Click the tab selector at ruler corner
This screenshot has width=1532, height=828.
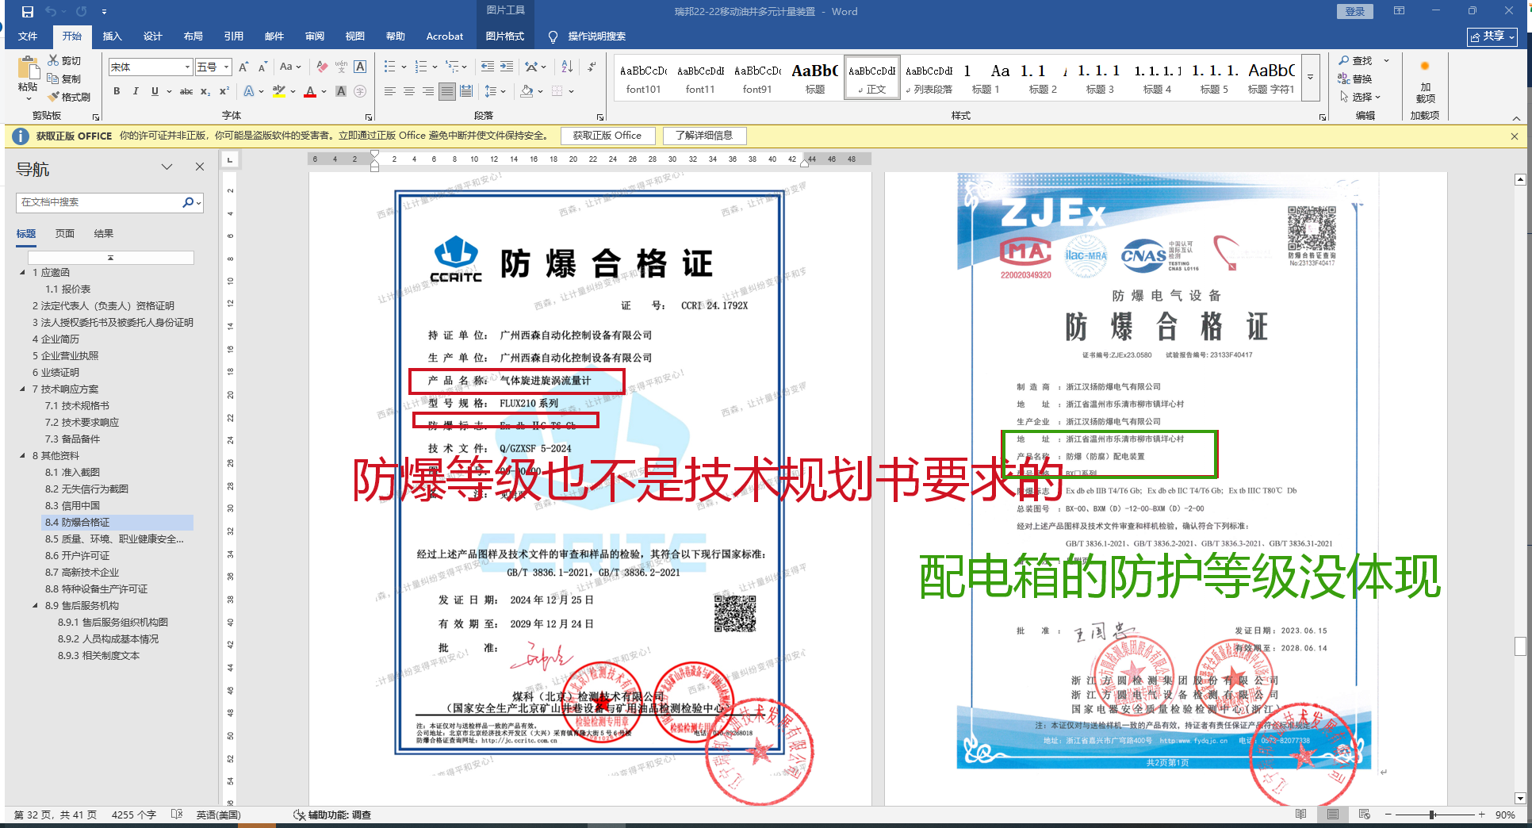click(230, 159)
